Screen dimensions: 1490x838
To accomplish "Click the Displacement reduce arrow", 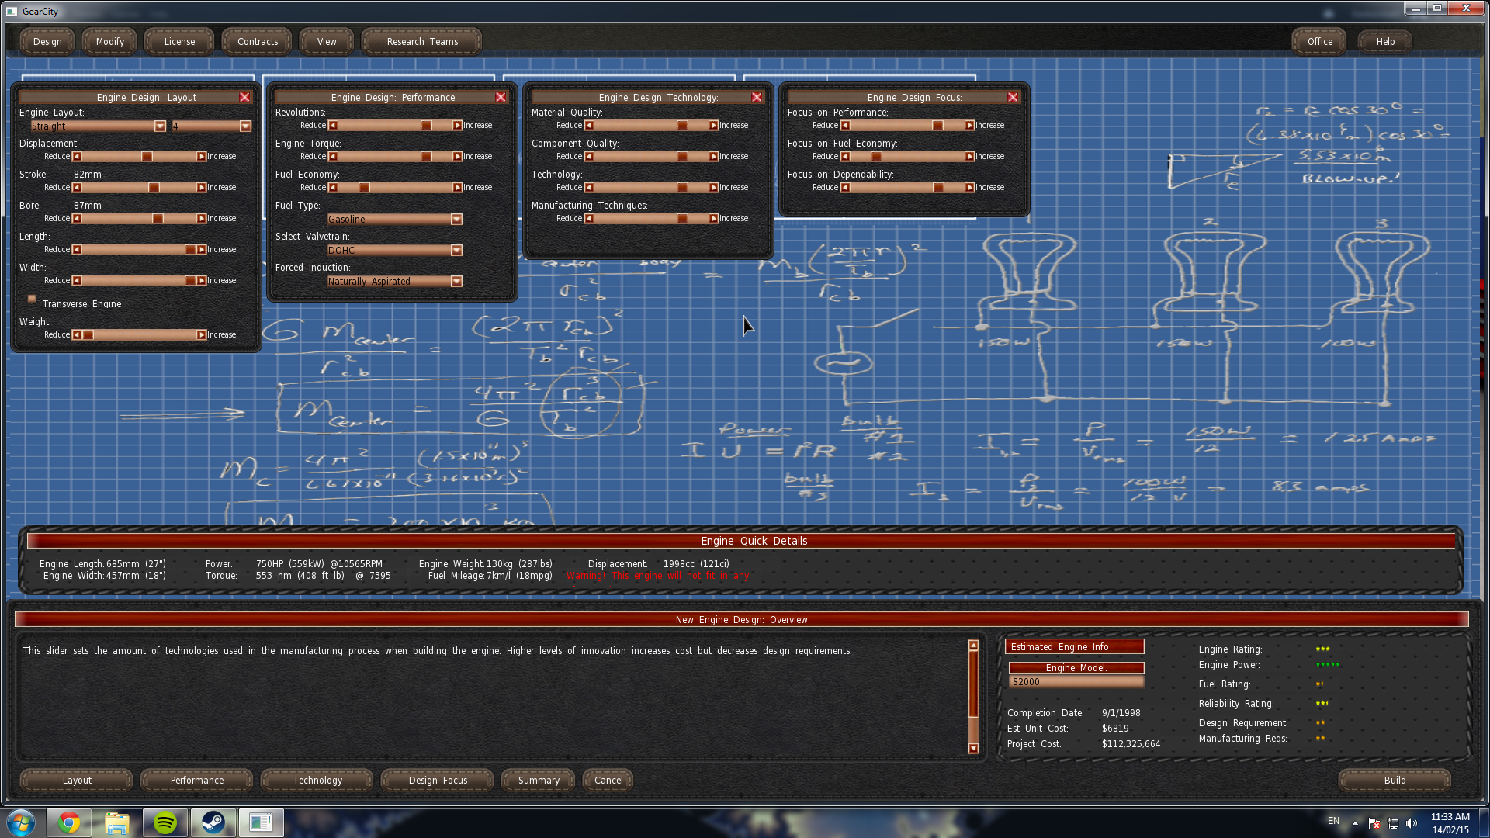I will [77, 157].
